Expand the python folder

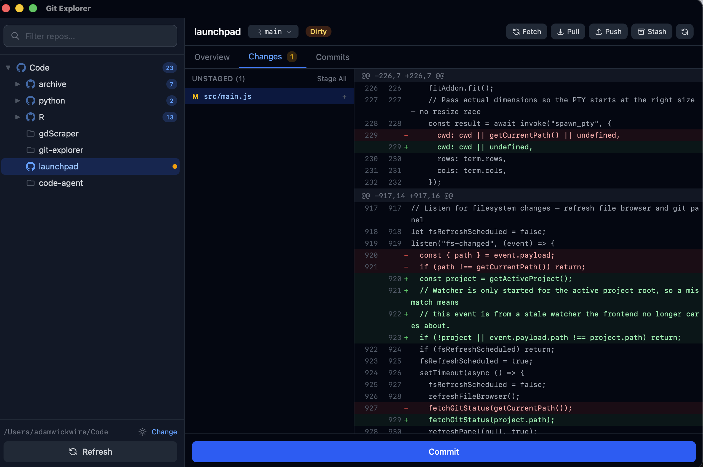click(18, 101)
